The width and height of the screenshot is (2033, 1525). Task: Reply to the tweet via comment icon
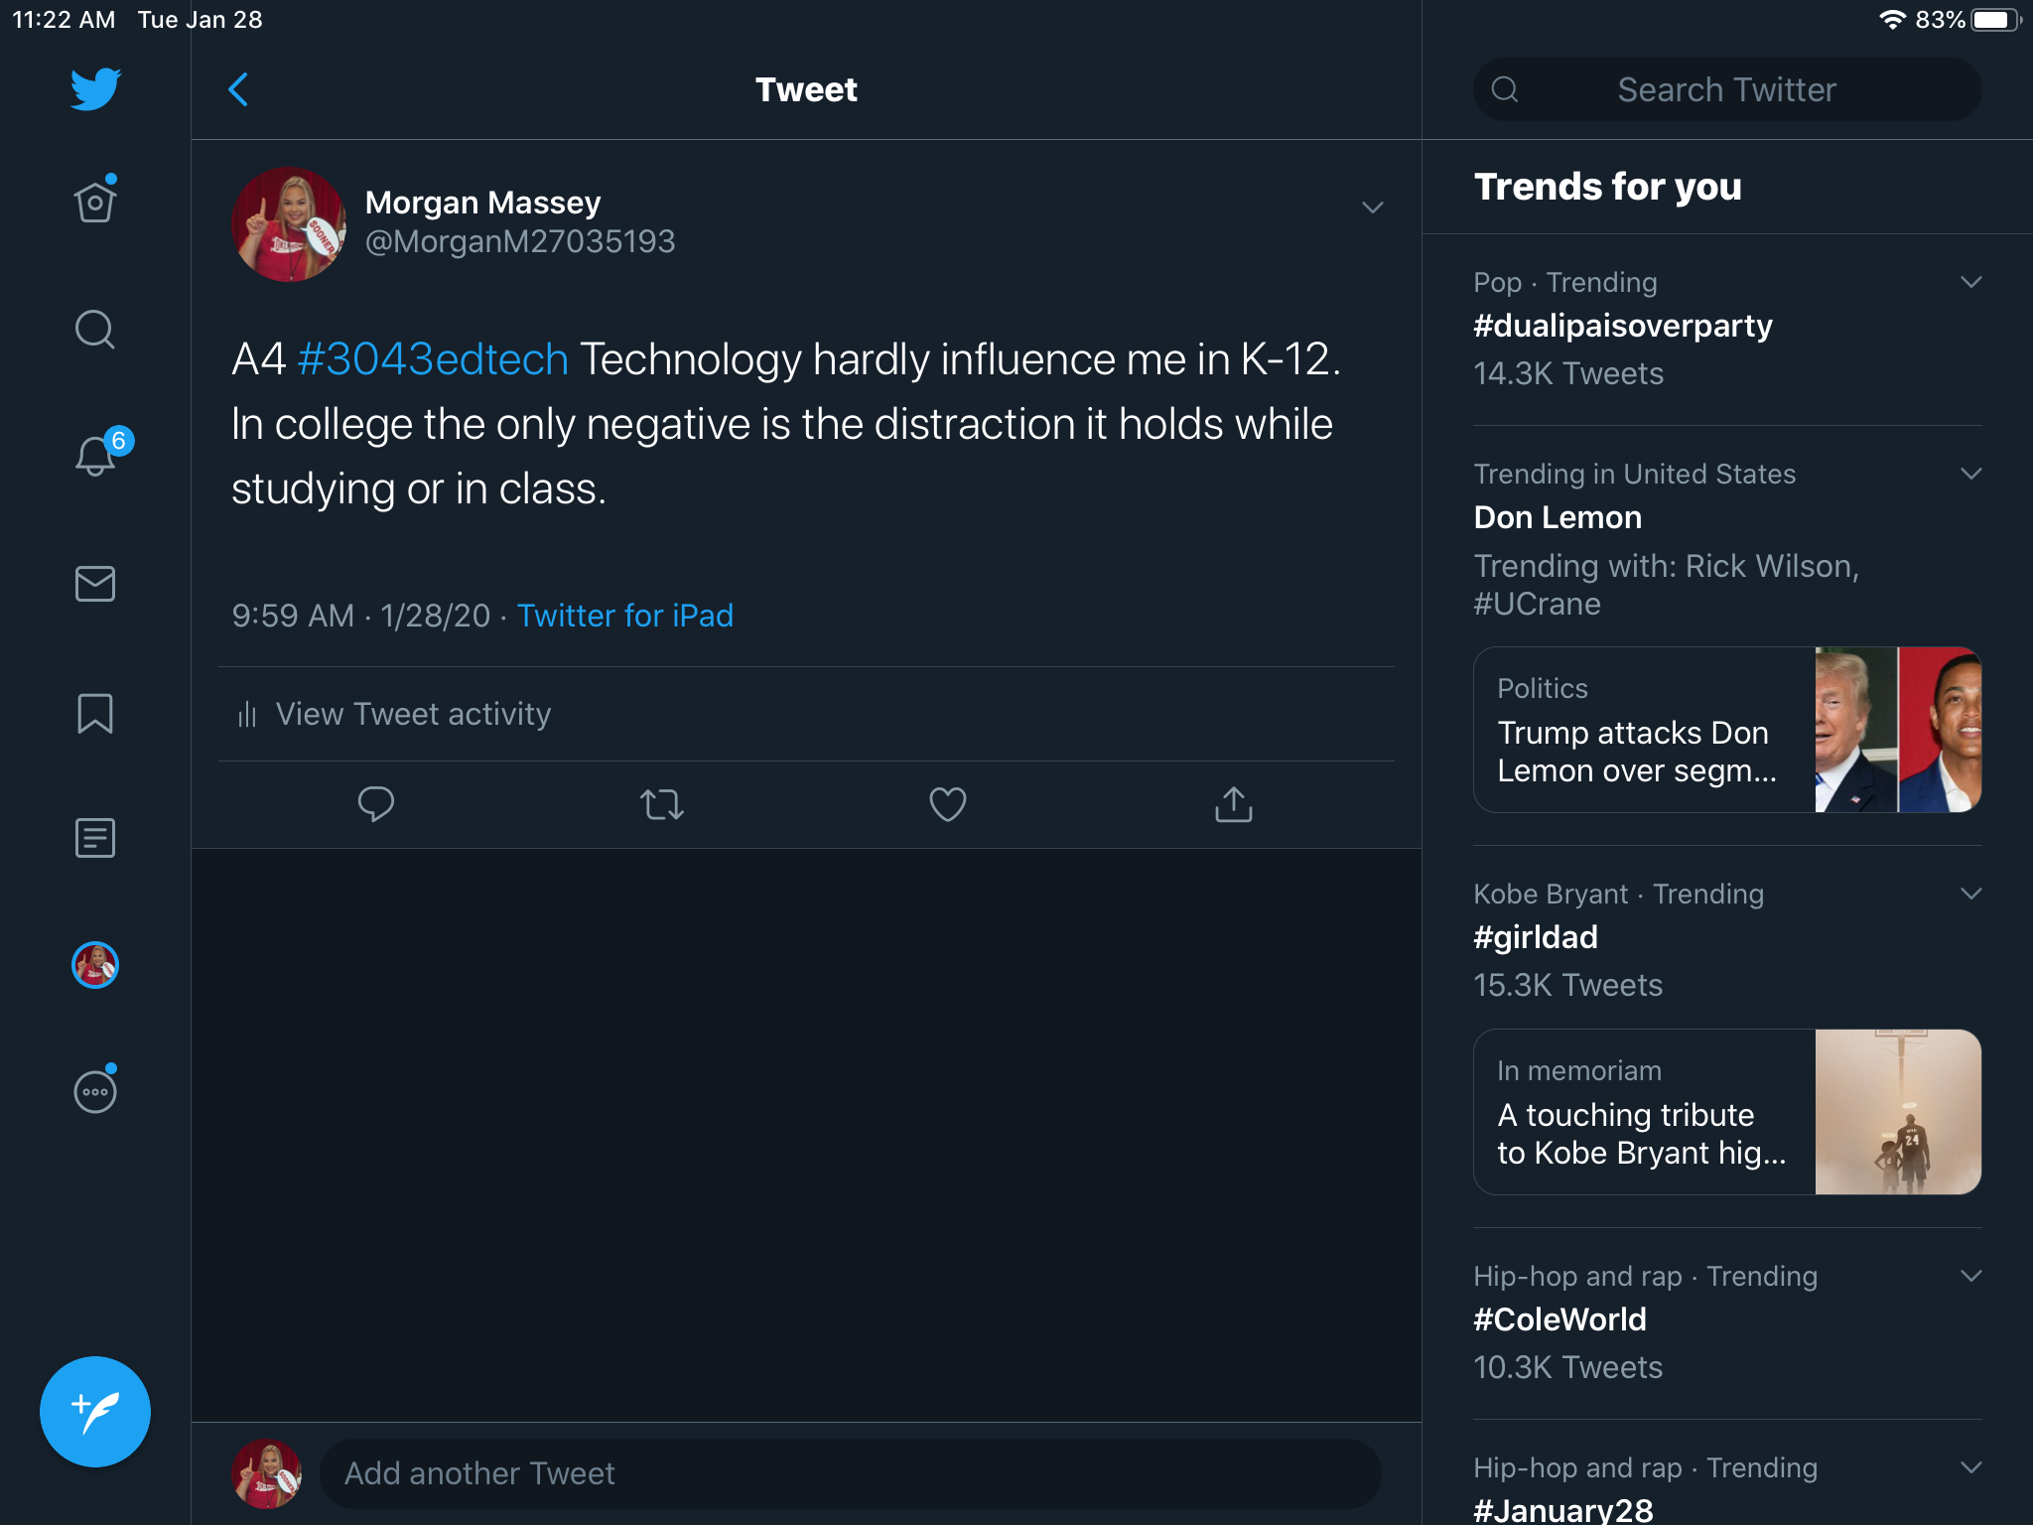[x=376, y=804]
